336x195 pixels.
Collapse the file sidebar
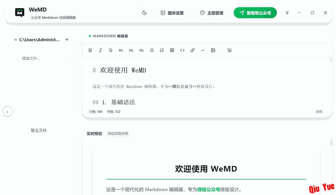point(8,112)
